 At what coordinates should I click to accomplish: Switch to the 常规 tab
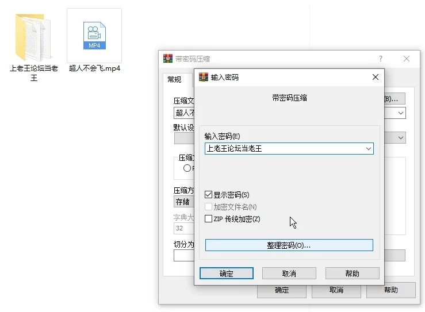click(174, 80)
